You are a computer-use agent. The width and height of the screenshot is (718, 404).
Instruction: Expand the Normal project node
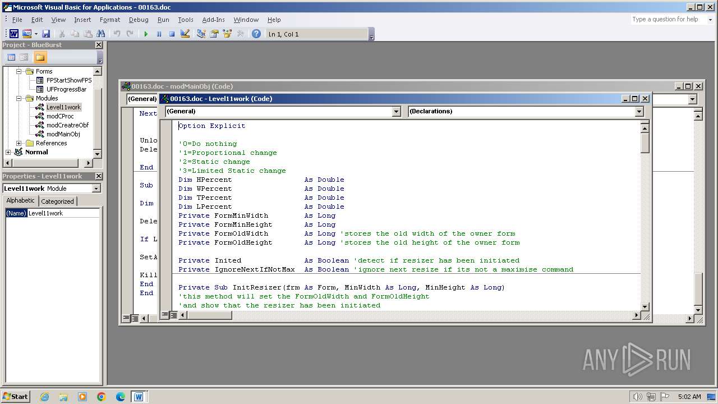pos(8,152)
